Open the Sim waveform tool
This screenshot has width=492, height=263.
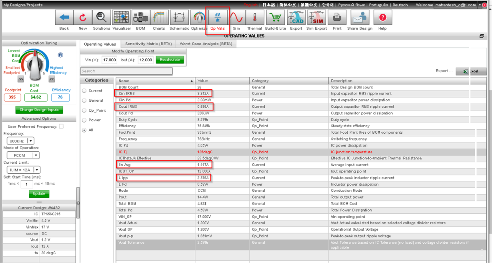(236, 18)
